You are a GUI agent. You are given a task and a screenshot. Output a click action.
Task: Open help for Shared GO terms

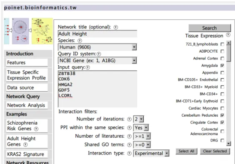(x=129, y=145)
